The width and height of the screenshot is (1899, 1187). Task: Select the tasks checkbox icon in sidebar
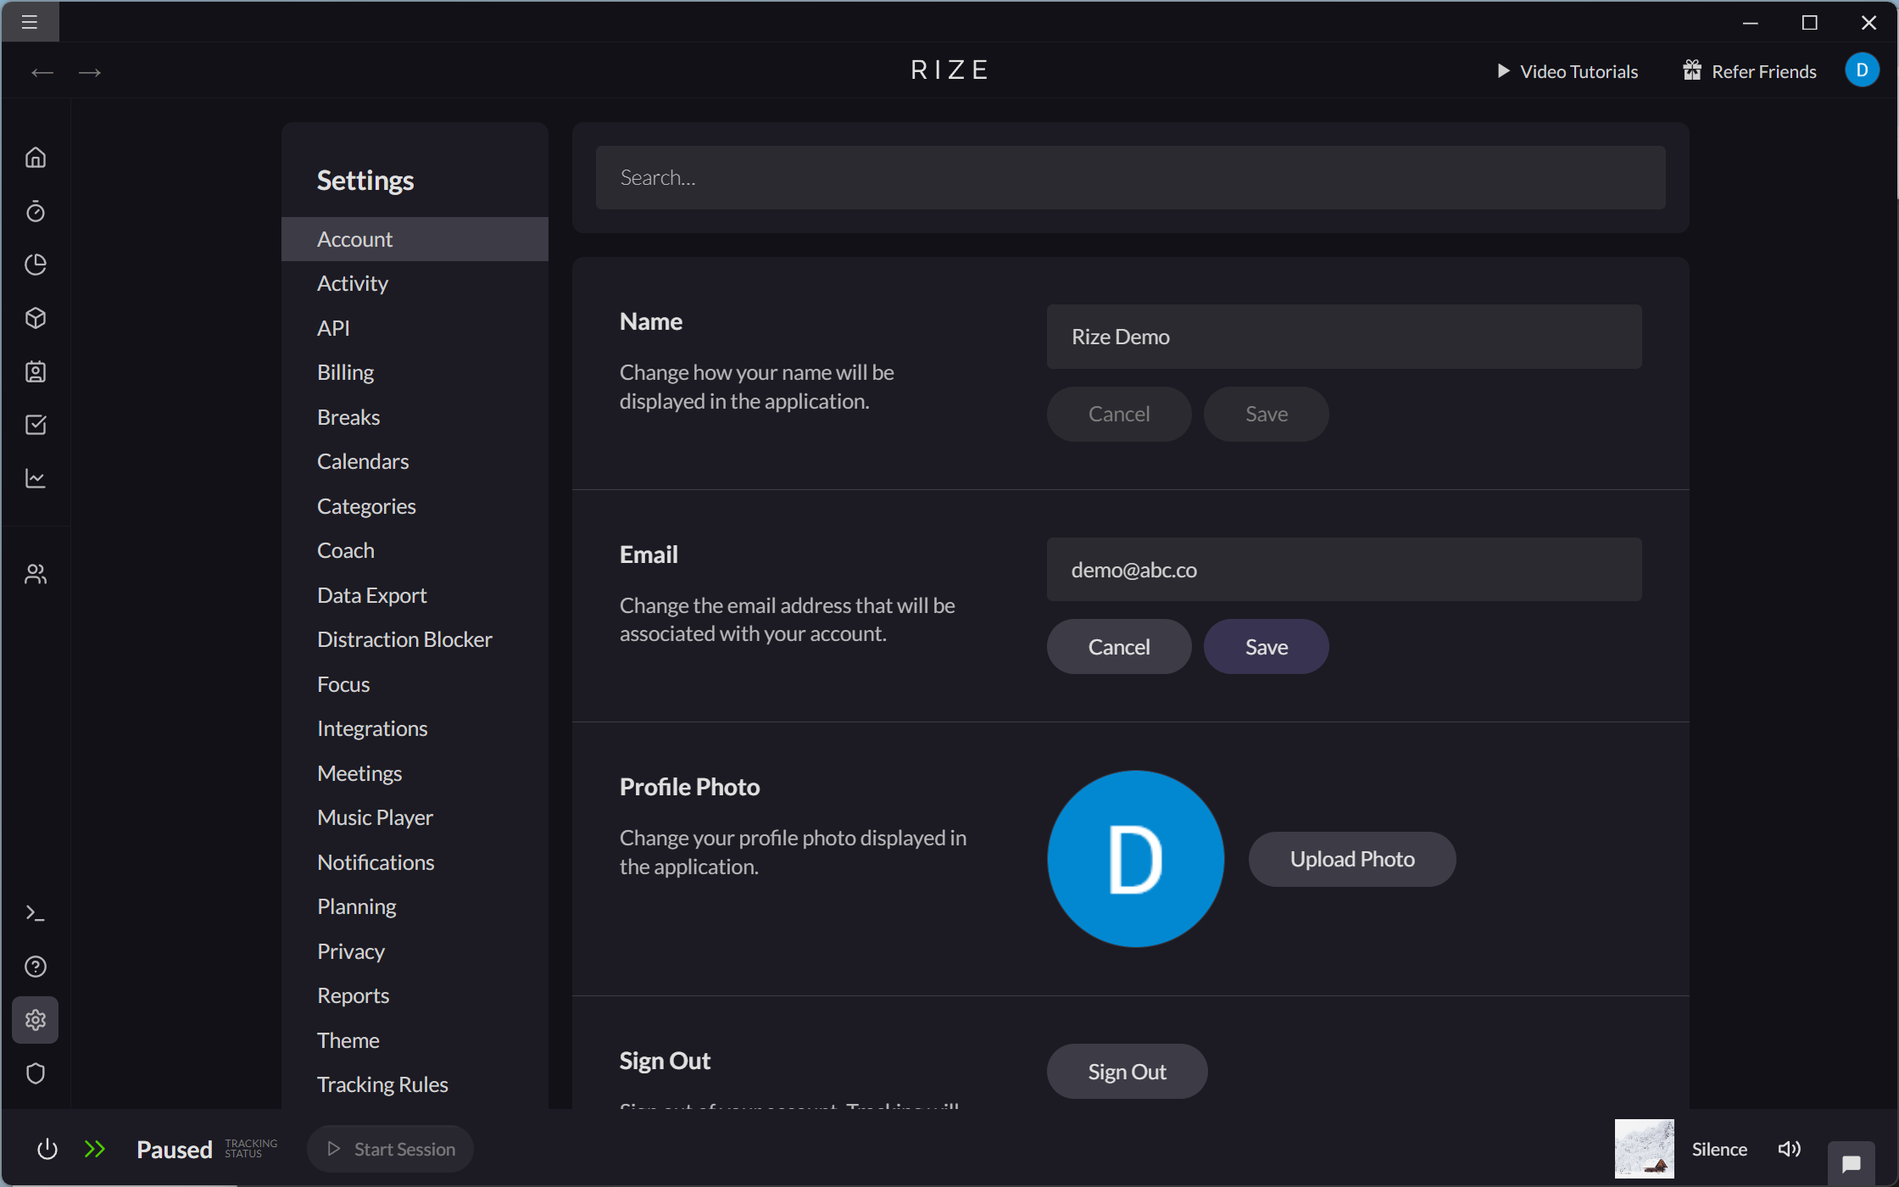coord(36,425)
